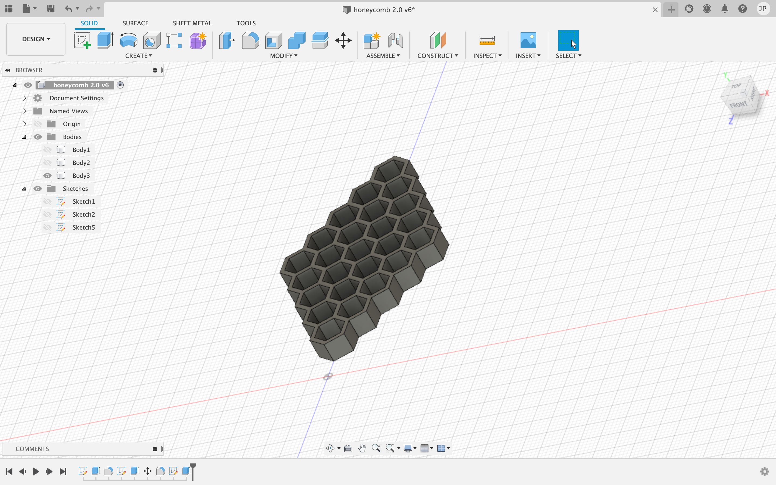Image resolution: width=776 pixels, height=485 pixels.
Task: Select the Move/Copy tool
Action: [x=343, y=40]
